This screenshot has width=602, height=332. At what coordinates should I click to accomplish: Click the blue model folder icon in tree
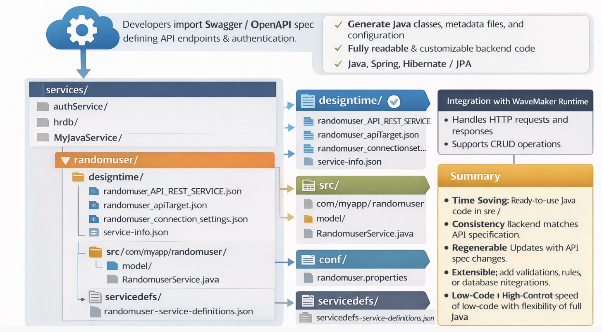[x=112, y=266]
